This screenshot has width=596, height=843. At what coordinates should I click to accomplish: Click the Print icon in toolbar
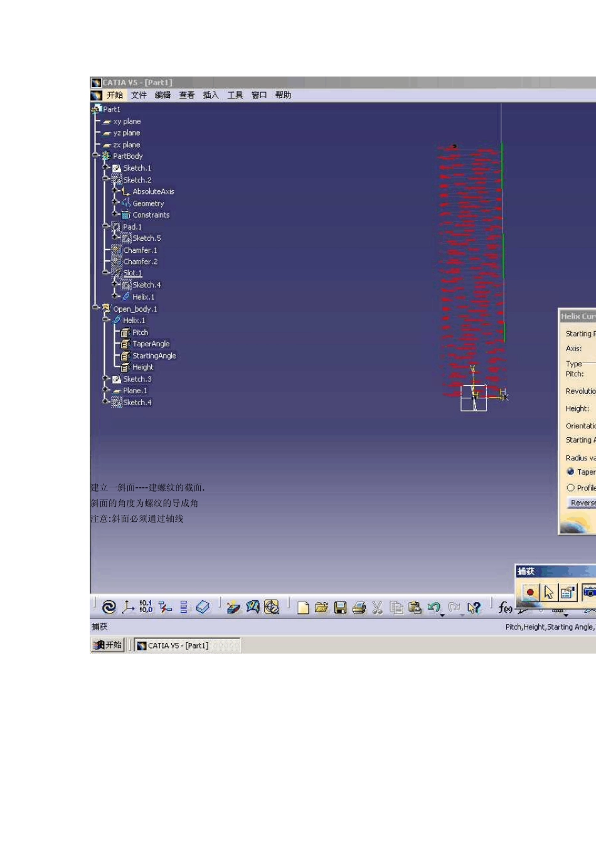point(359,607)
